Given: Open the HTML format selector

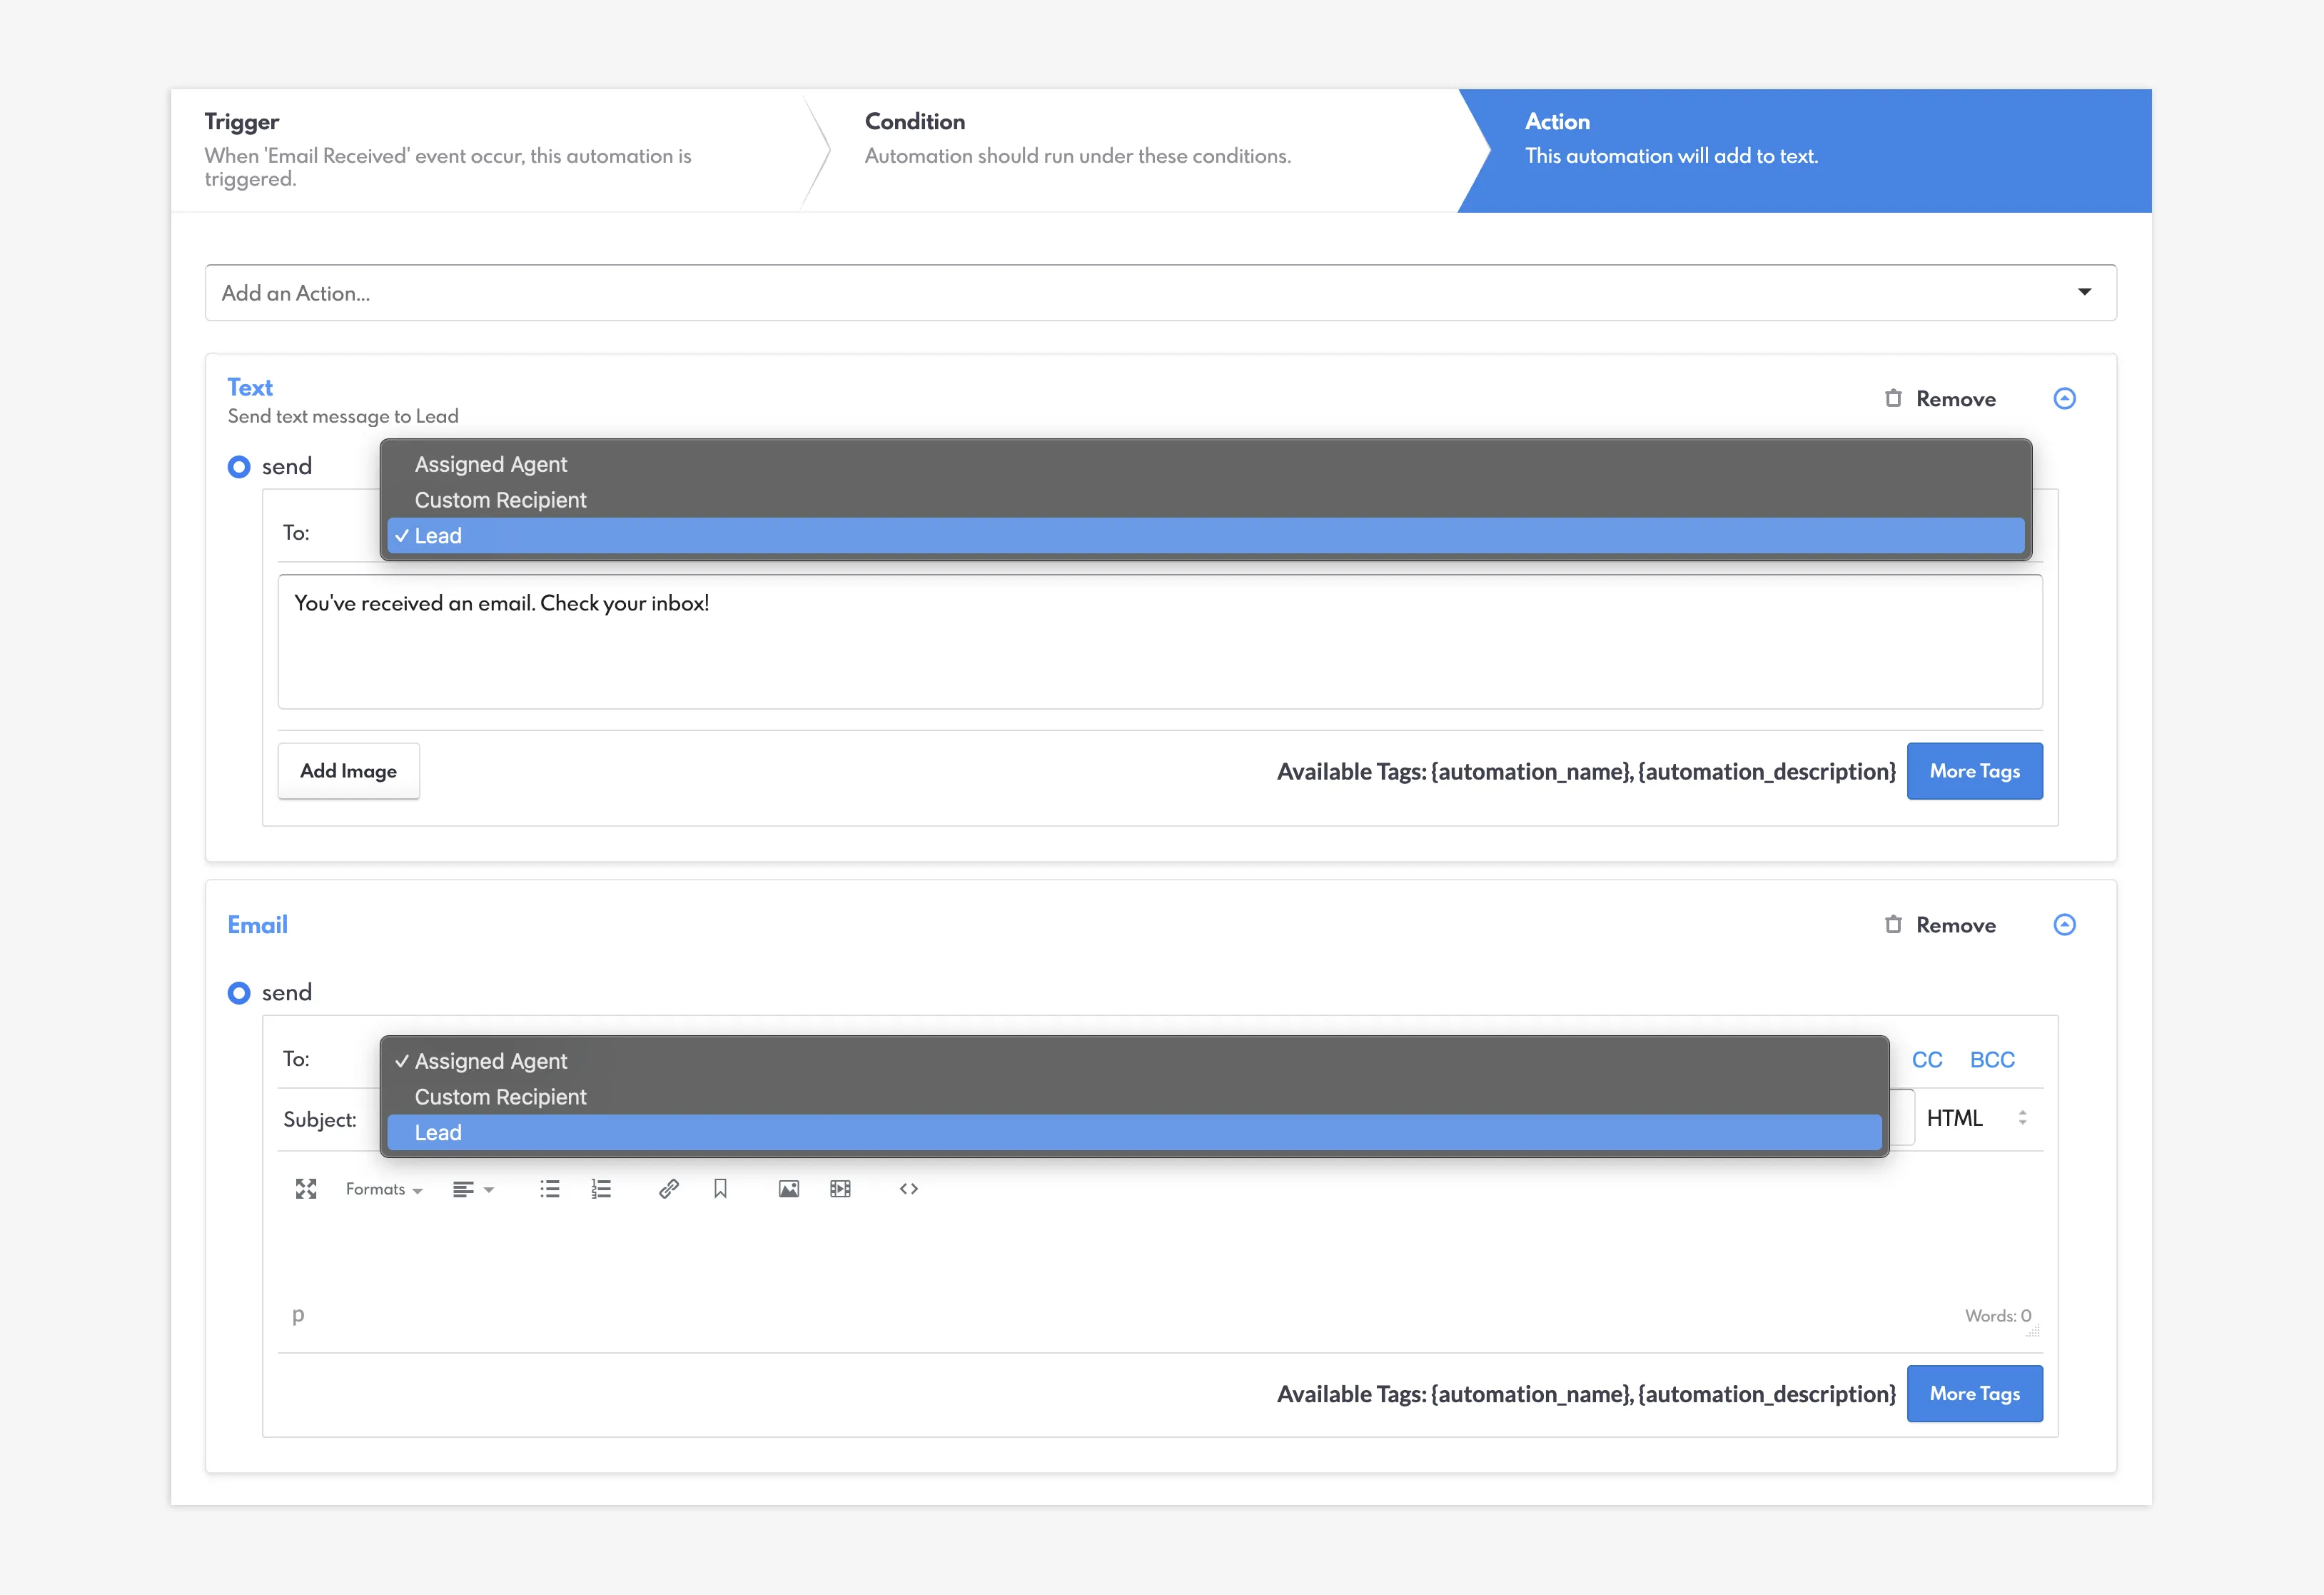Looking at the screenshot, I should (x=1977, y=1118).
